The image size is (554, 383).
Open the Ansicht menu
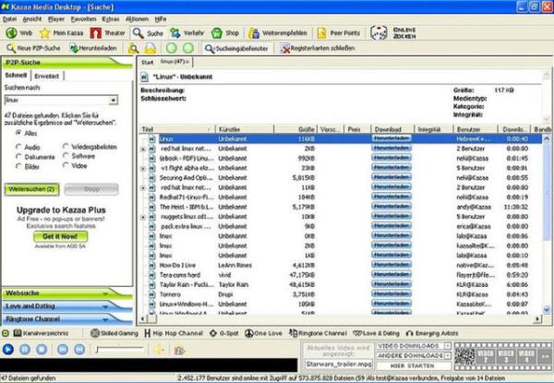[32, 19]
